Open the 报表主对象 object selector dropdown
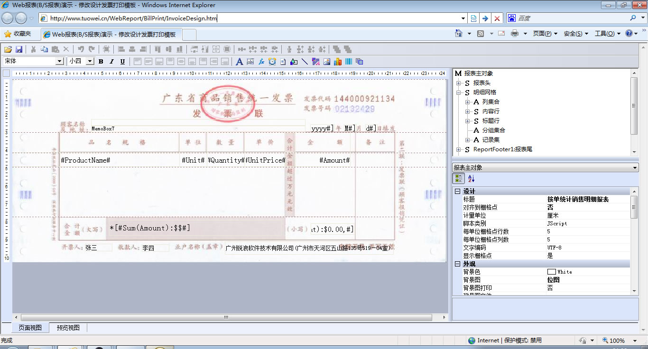 635,168
